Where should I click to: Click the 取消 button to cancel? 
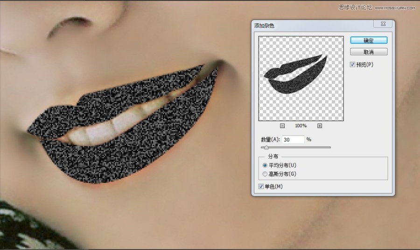click(369, 52)
